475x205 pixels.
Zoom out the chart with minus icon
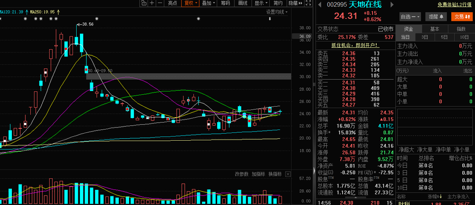tap(160, 3)
